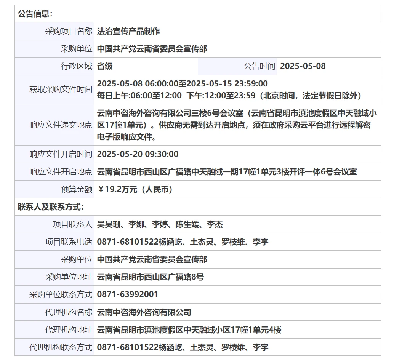Select the "预算金额" label
Screen dimensions: 394x360
pyautogui.click(x=76, y=189)
